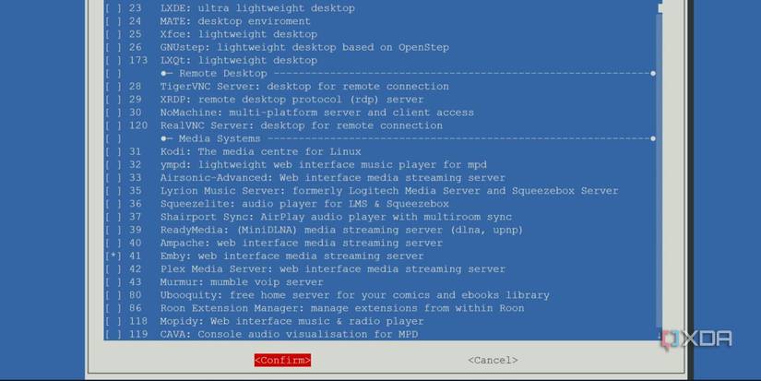Select the Airsonic-Advanced streaming server entry

[x=379, y=178]
